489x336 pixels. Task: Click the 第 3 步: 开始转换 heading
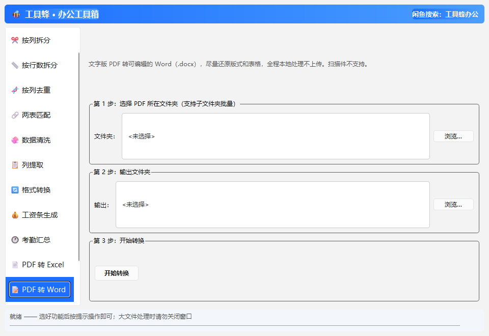point(119,241)
